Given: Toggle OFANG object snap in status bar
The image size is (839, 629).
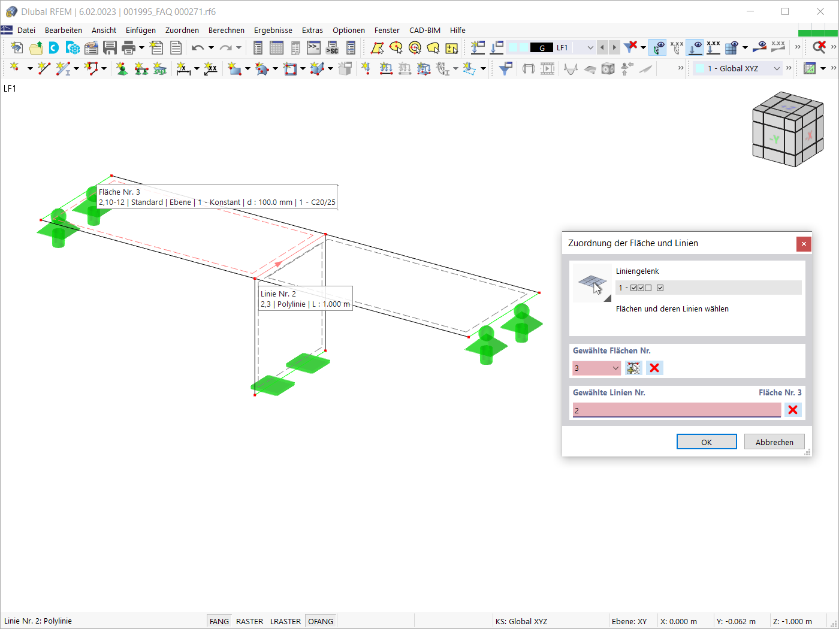Looking at the screenshot, I should click(x=321, y=621).
